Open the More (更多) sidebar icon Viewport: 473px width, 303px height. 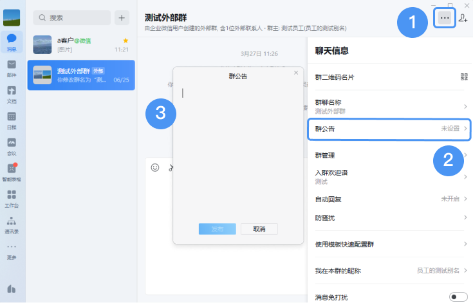pyautogui.click(x=12, y=252)
